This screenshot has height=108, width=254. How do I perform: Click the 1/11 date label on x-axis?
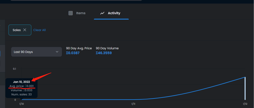pos(133,104)
